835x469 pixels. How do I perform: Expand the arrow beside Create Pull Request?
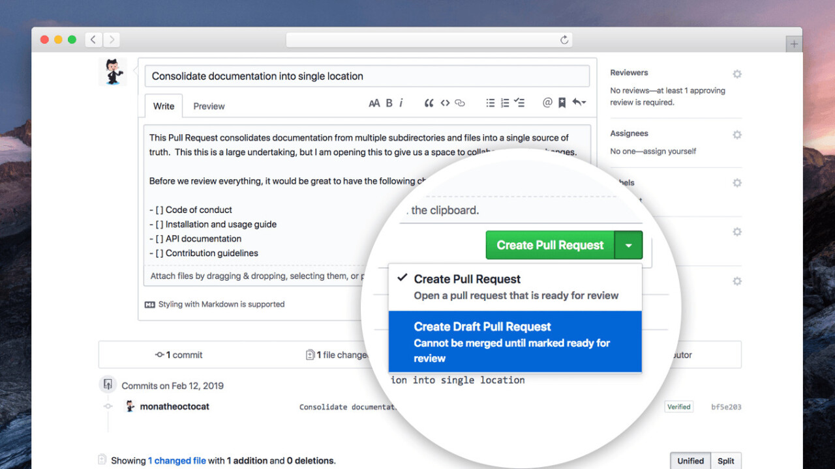[x=628, y=246]
